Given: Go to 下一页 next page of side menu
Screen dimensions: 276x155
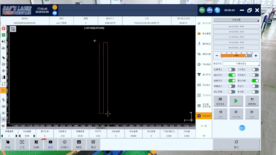Looking at the screenshot, I should pos(203,126).
